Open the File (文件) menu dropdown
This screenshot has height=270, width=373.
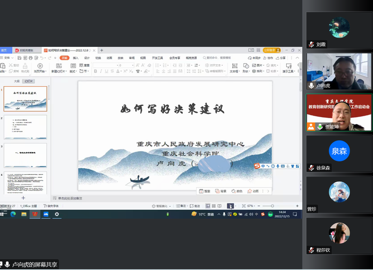[7, 58]
